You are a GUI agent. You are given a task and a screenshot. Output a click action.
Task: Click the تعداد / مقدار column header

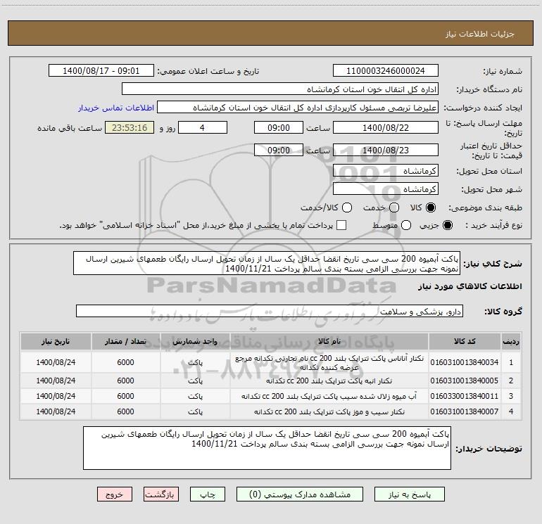pos(125,341)
